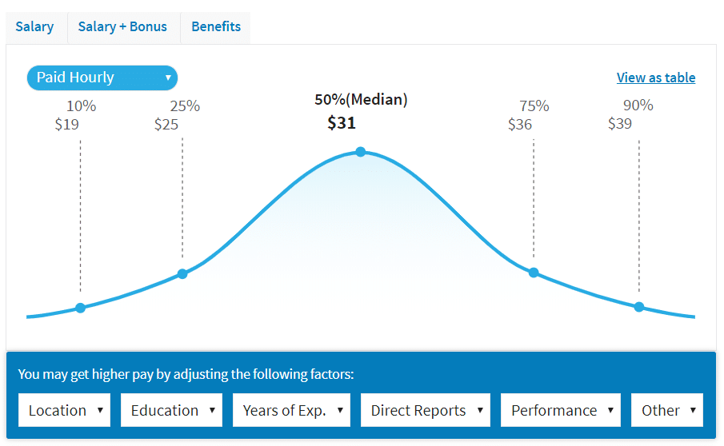Expand the Years of Exp. dropdown

pyautogui.click(x=292, y=410)
